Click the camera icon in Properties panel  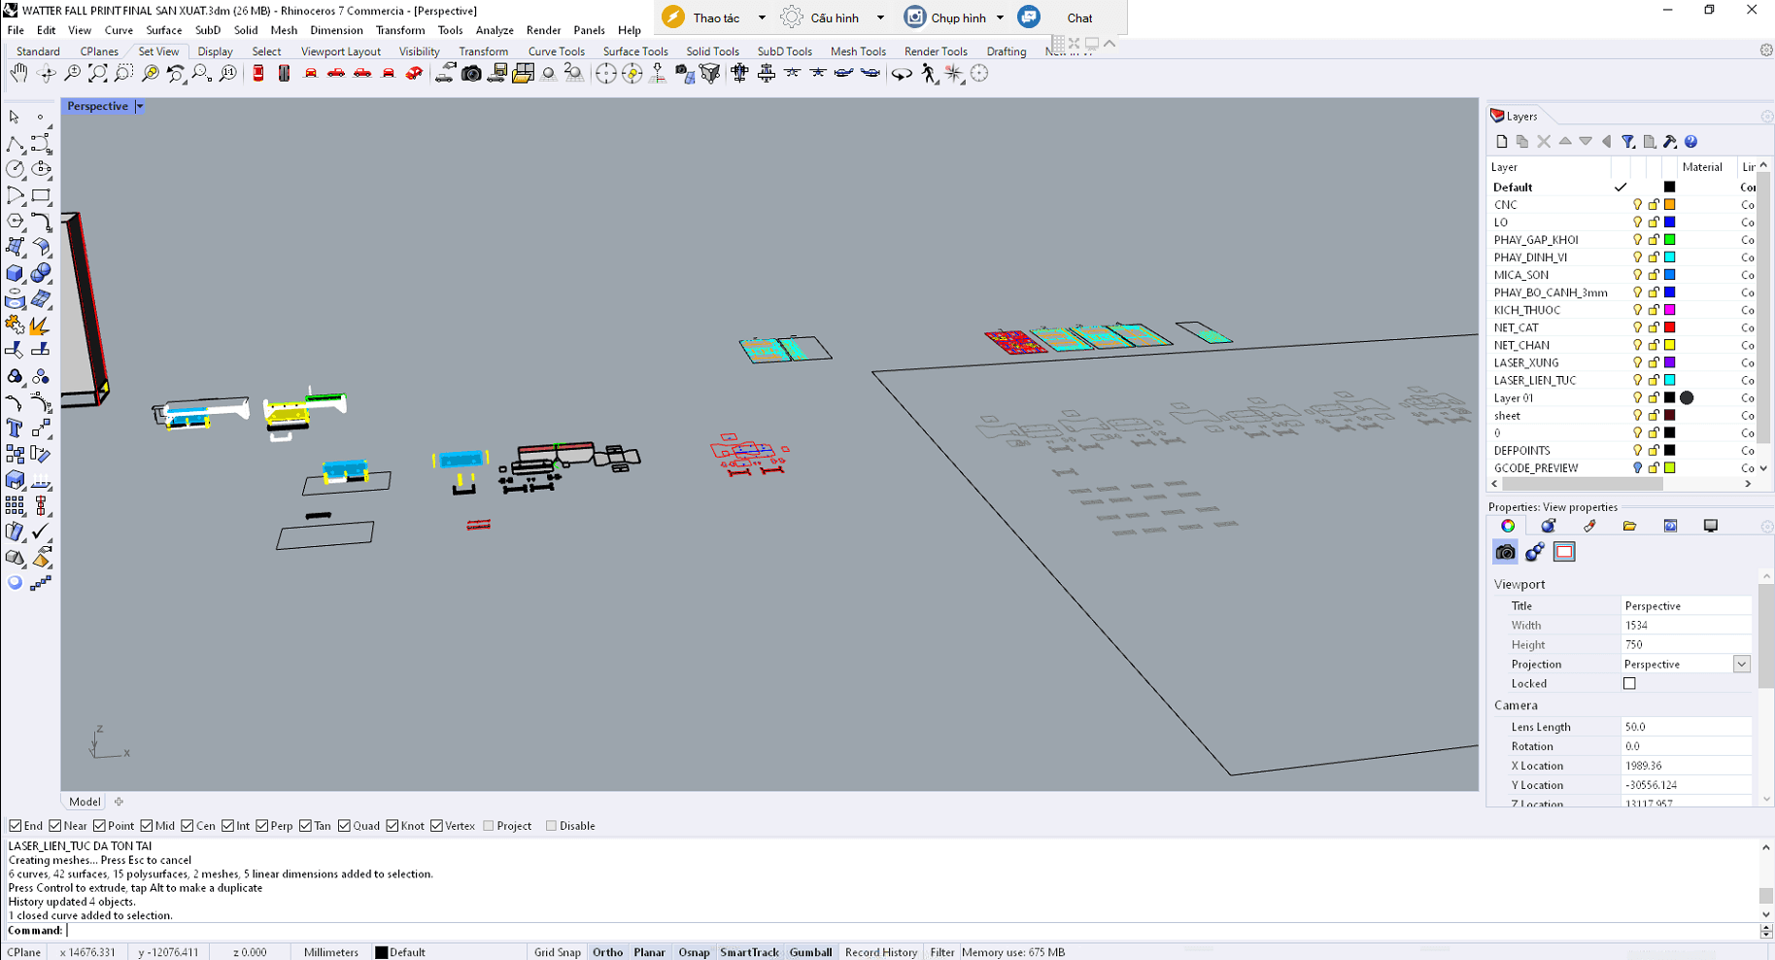pyautogui.click(x=1505, y=552)
